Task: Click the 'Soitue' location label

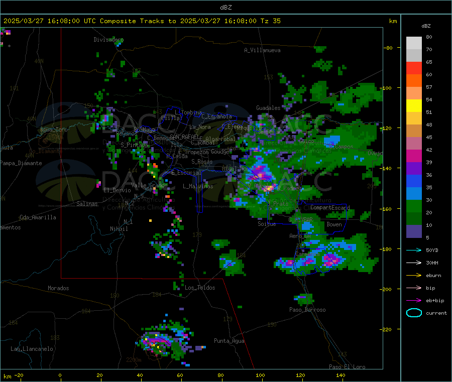Action: pyautogui.click(x=267, y=224)
